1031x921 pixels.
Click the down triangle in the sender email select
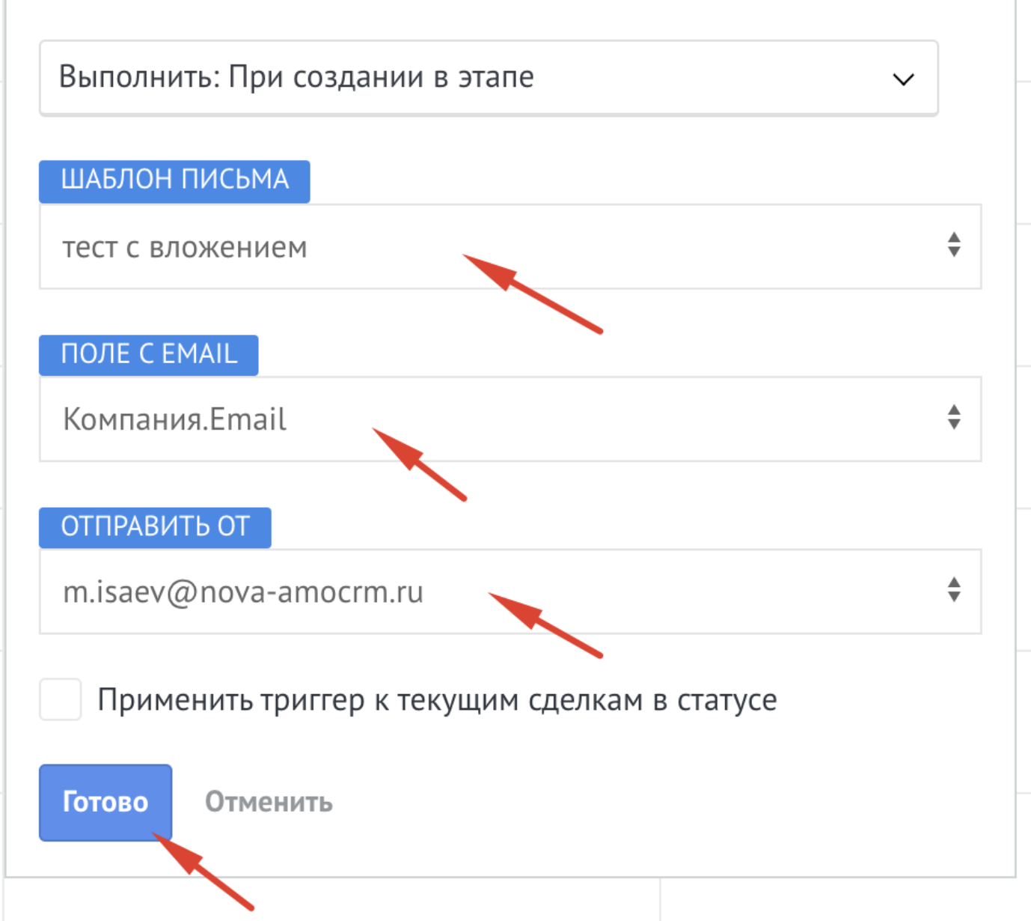coord(953,597)
